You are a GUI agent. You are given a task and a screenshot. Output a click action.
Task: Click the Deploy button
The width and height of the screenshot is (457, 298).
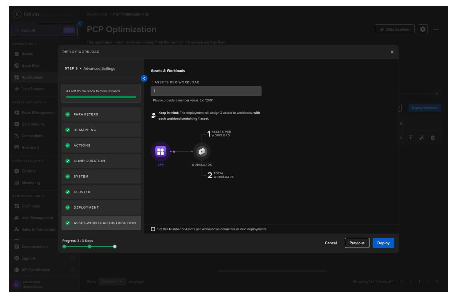[383, 243]
